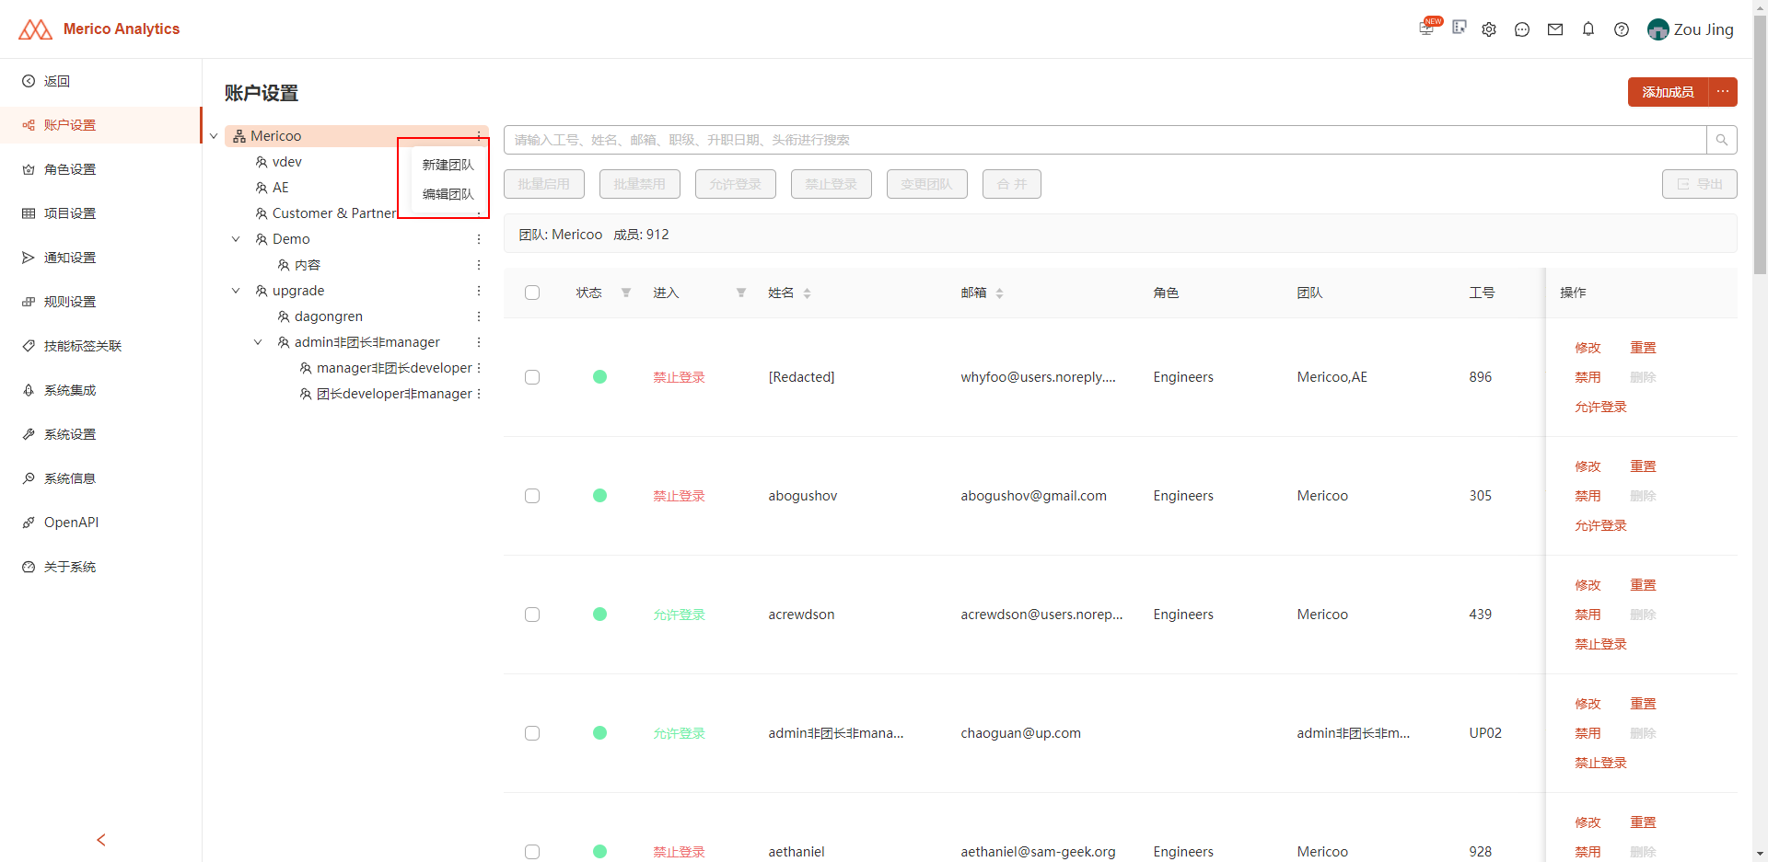This screenshot has width=1768, height=862.
Task: Click the 导出 export button
Action: click(x=1700, y=184)
